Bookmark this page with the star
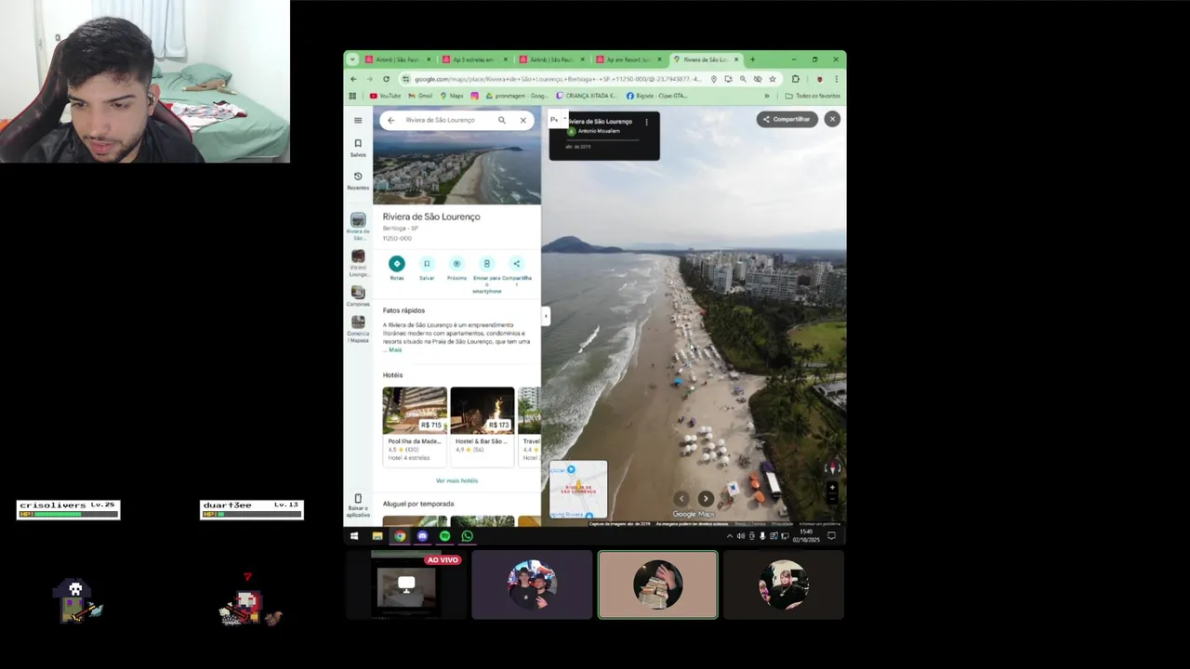 pyautogui.click(x=773, y=79)
